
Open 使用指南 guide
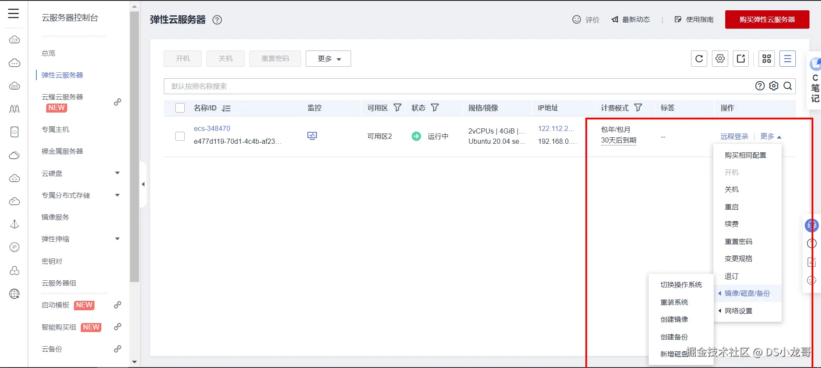pyautogui.click(x=694, y=19)
